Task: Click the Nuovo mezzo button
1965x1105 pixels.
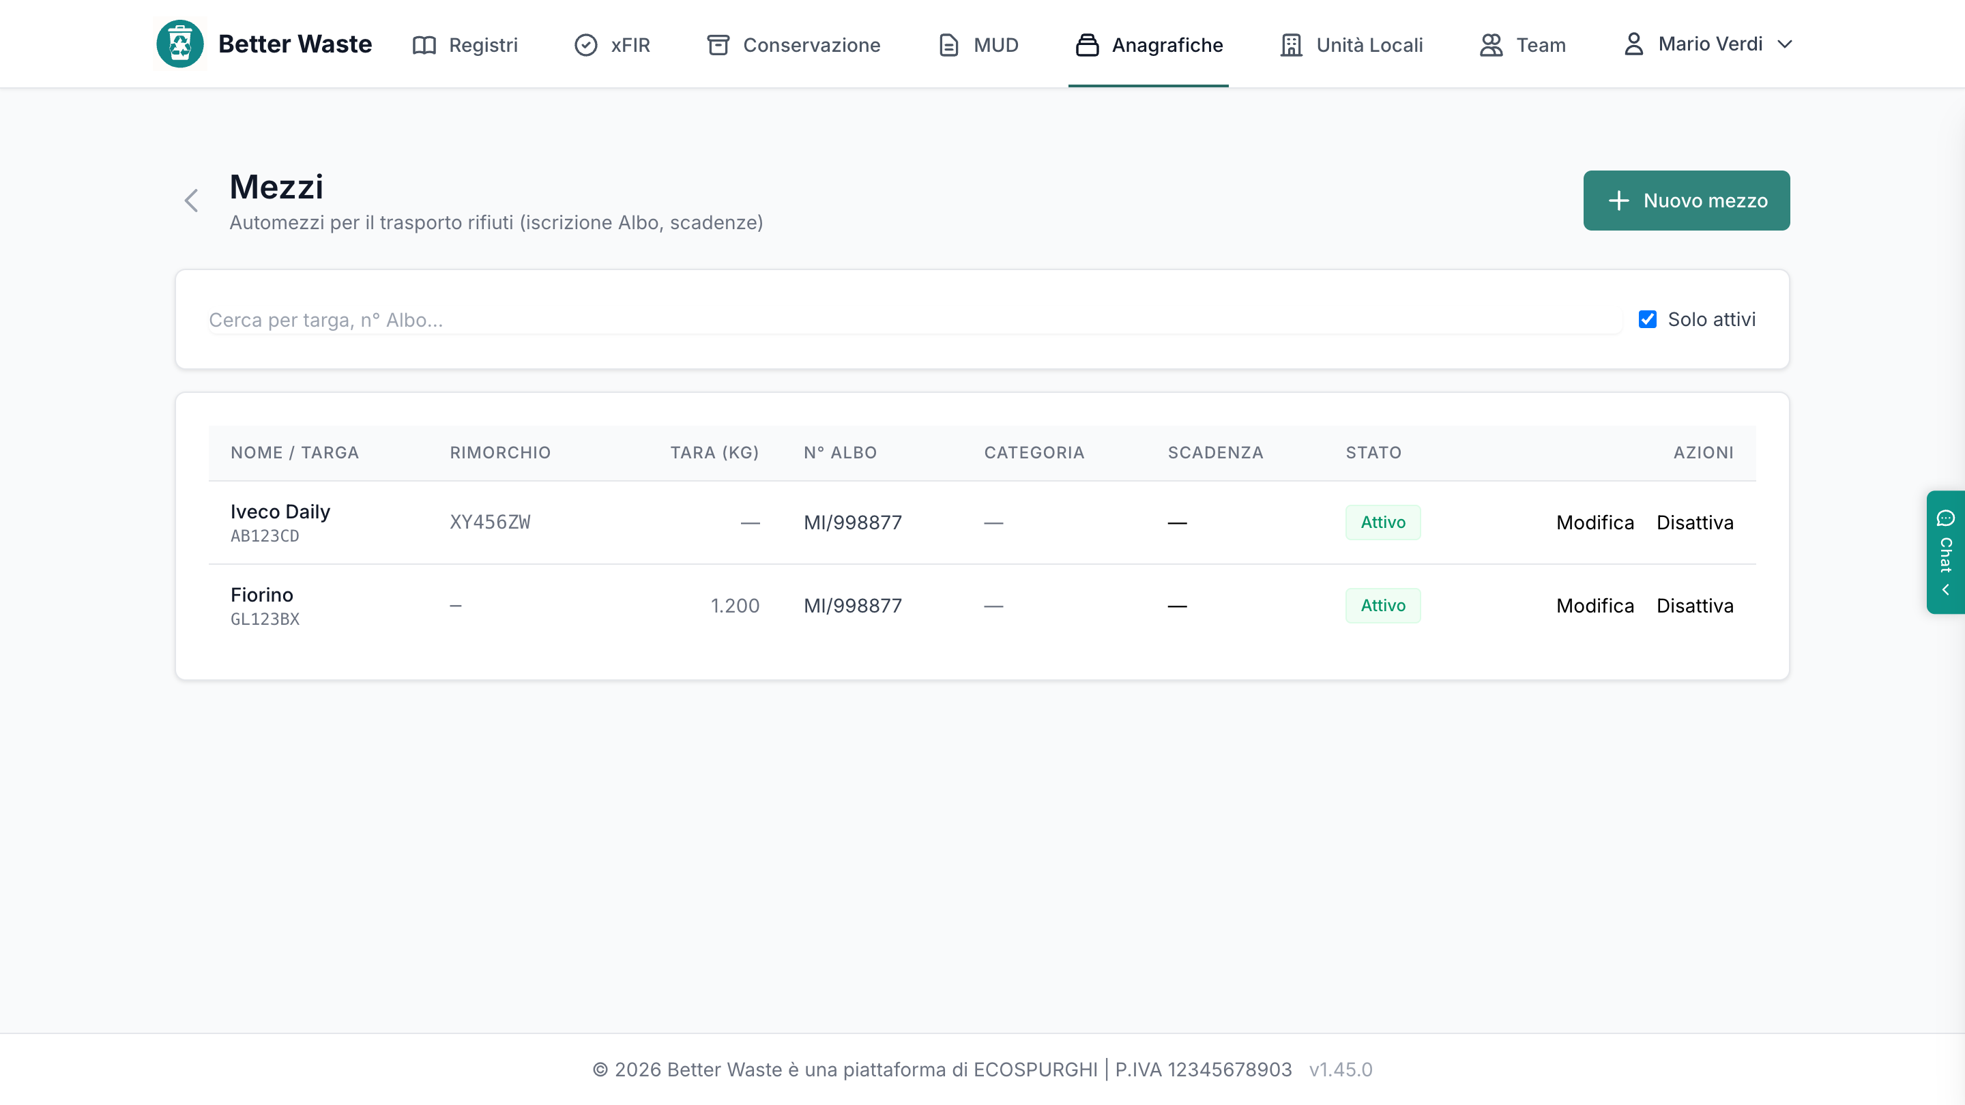Action: click(x=1687, y=201)
